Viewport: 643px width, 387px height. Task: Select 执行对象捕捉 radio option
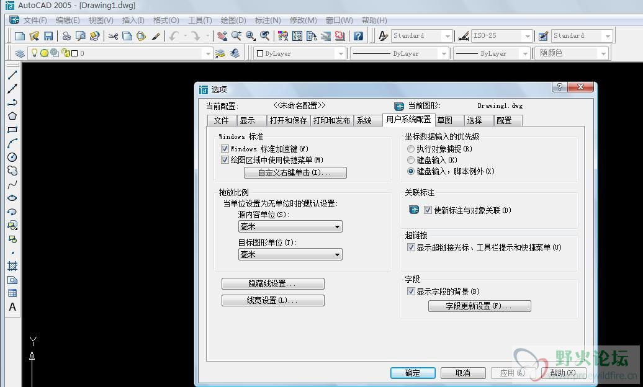pos(410,149)
